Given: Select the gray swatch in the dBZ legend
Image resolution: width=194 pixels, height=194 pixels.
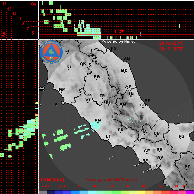Looking at the screenshot, I should tap(43, 192).
